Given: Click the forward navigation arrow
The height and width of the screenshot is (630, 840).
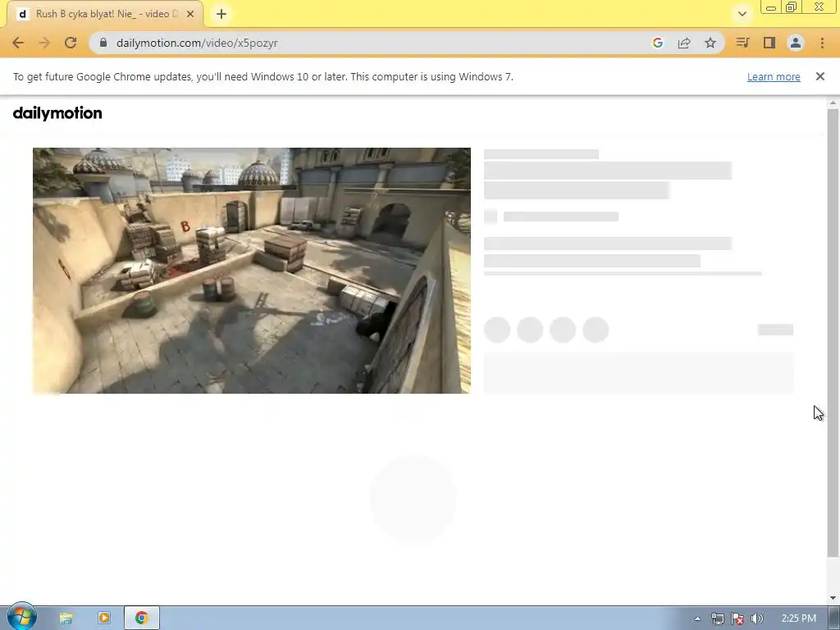Looking at the screenshot, I should click(44, 43).
